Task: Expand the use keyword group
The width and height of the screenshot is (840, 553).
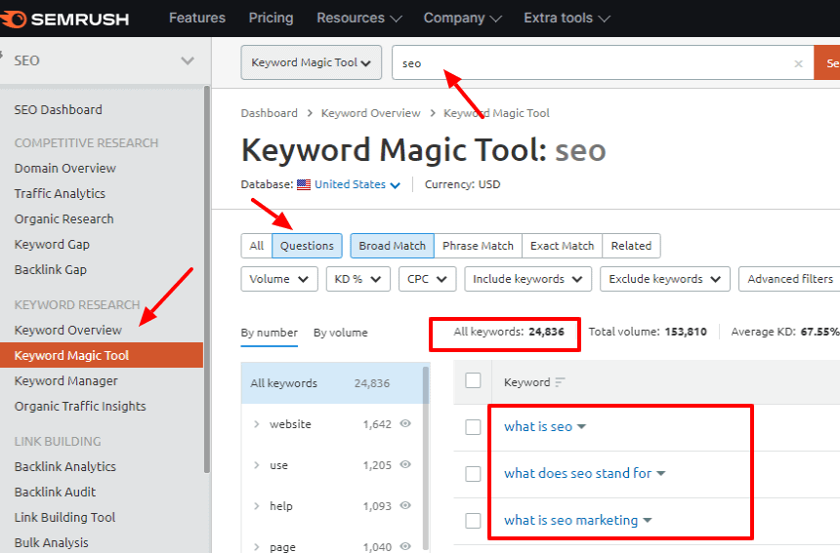Action: 257,465
